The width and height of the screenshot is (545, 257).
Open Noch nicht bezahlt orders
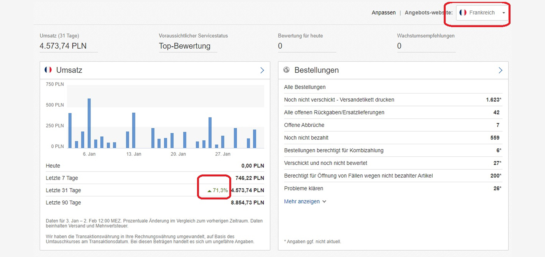tap(306, 138)
